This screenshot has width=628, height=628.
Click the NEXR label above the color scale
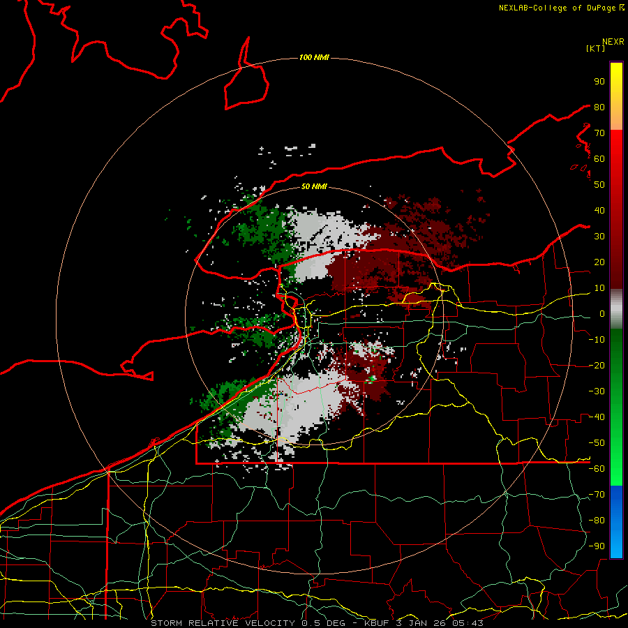613,42
